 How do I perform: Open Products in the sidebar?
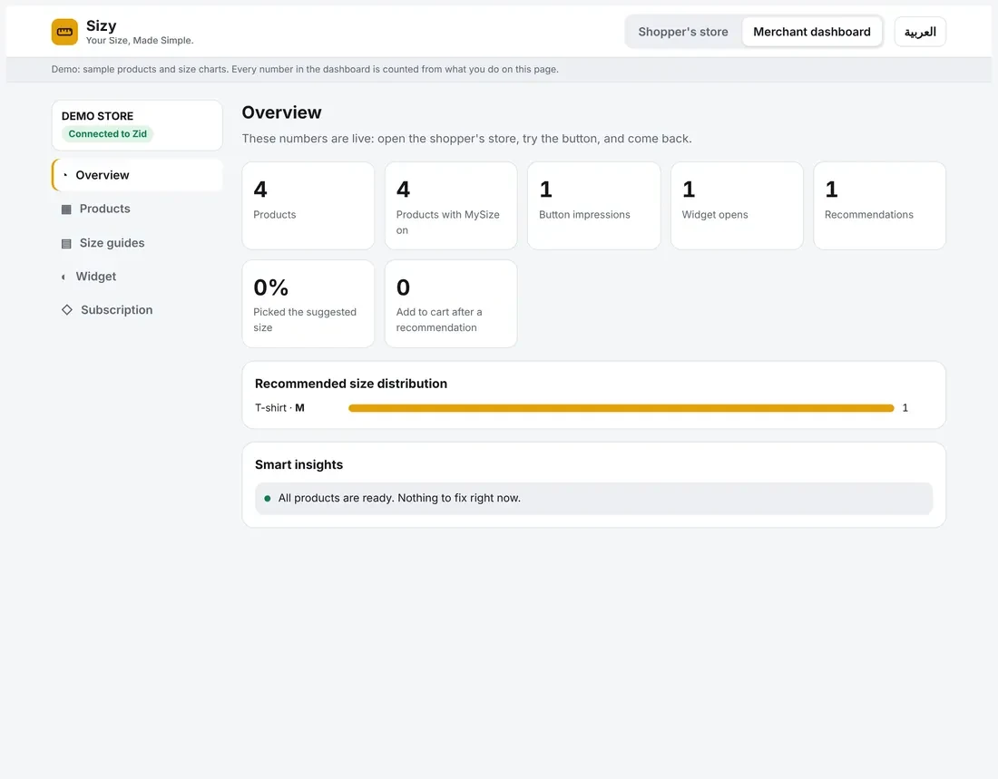[138, 209]
